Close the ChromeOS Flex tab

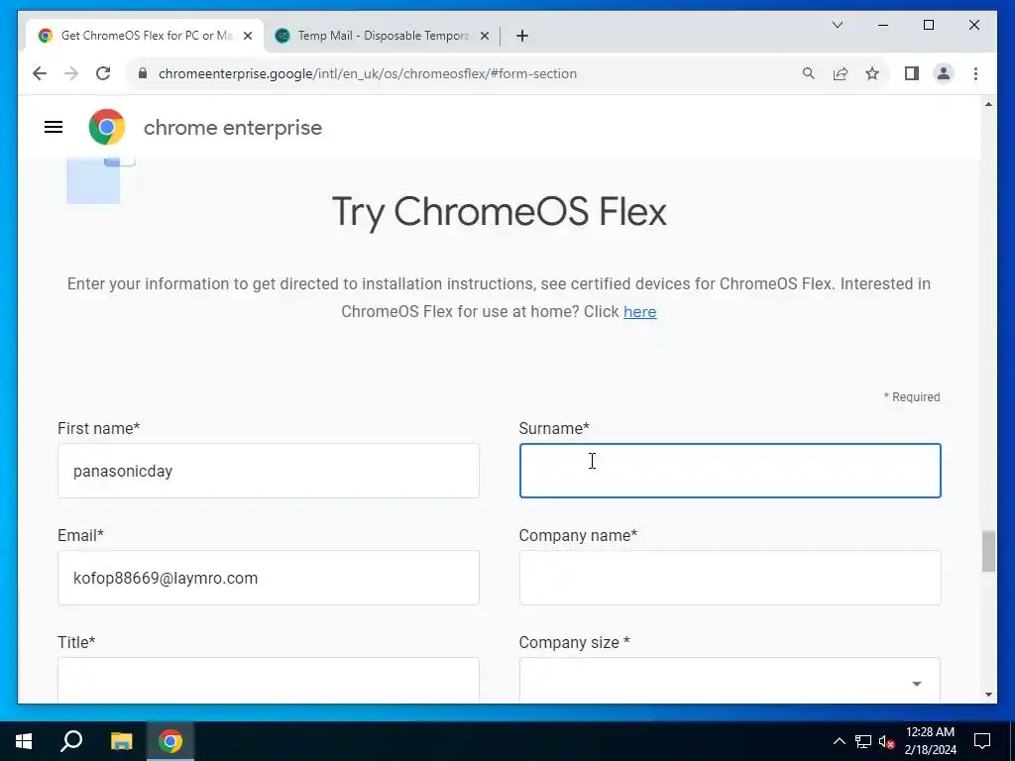247,36
